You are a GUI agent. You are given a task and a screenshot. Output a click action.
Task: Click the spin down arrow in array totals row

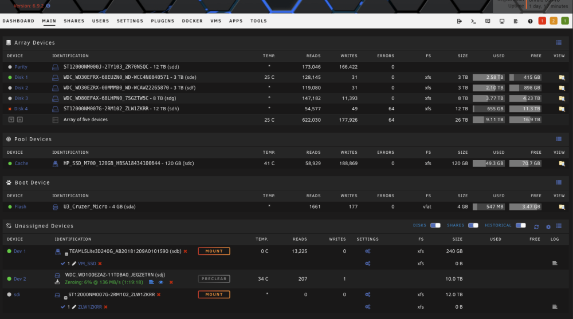pyautogui.click(x=11, y=119)
